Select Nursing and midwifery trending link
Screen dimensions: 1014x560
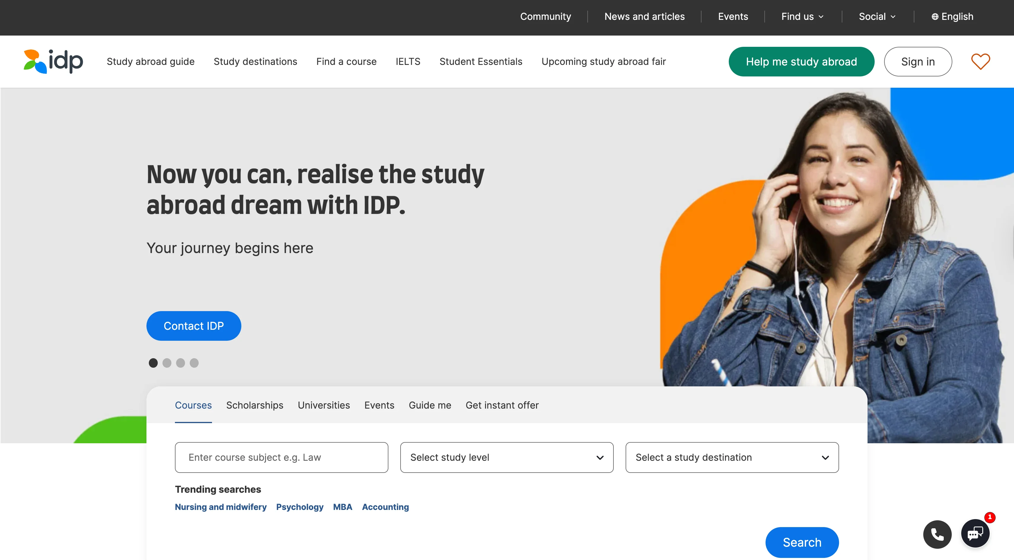pos(220,507)
